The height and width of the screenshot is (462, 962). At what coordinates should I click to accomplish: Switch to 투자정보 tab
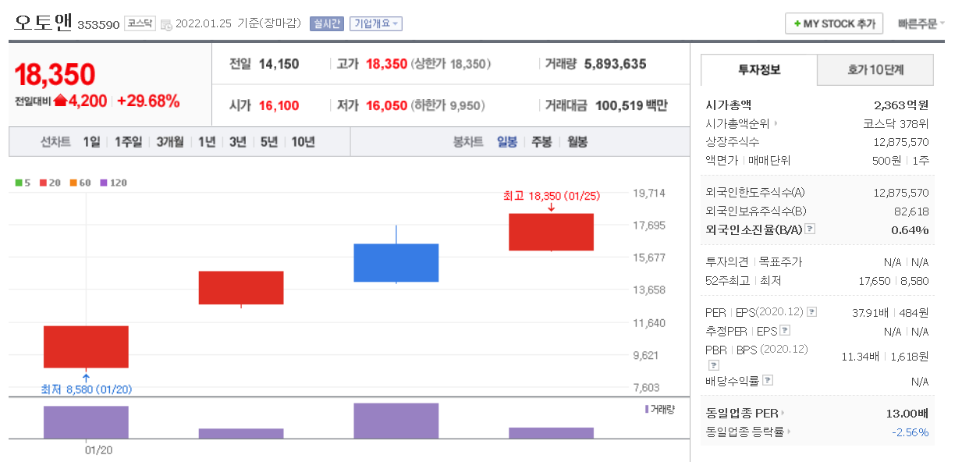[x=759, y=70]
